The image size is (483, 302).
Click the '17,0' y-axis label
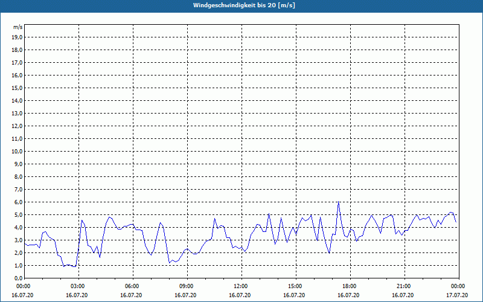(18, 63)
